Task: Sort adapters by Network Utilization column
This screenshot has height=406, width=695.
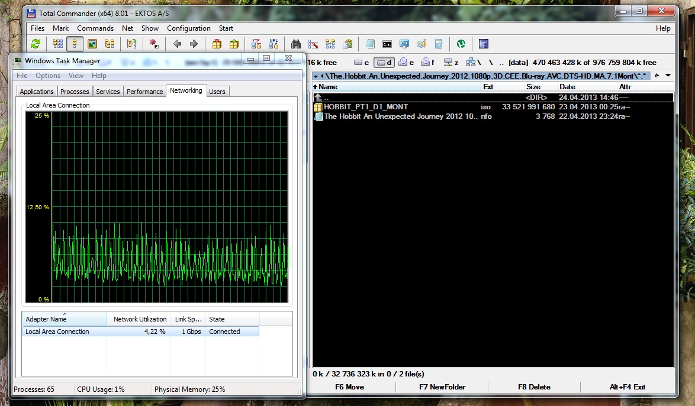Action: pyautogui.click(x=140, y=319)
